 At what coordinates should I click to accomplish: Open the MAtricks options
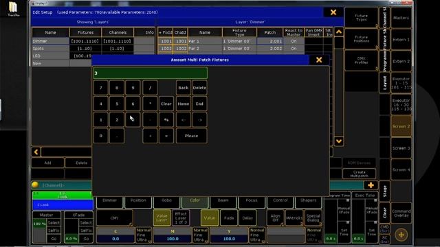[x=294, y=217]
